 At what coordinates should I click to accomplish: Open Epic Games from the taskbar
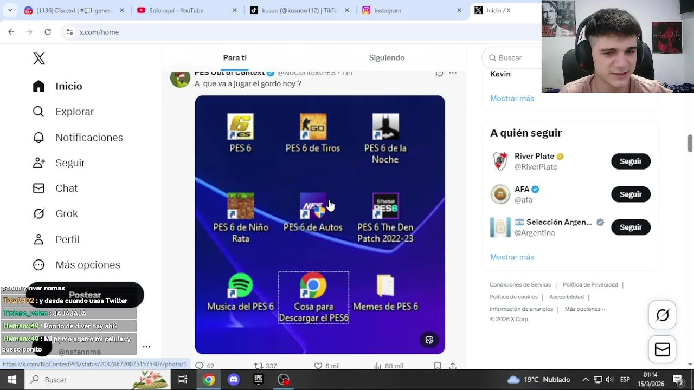259,380
